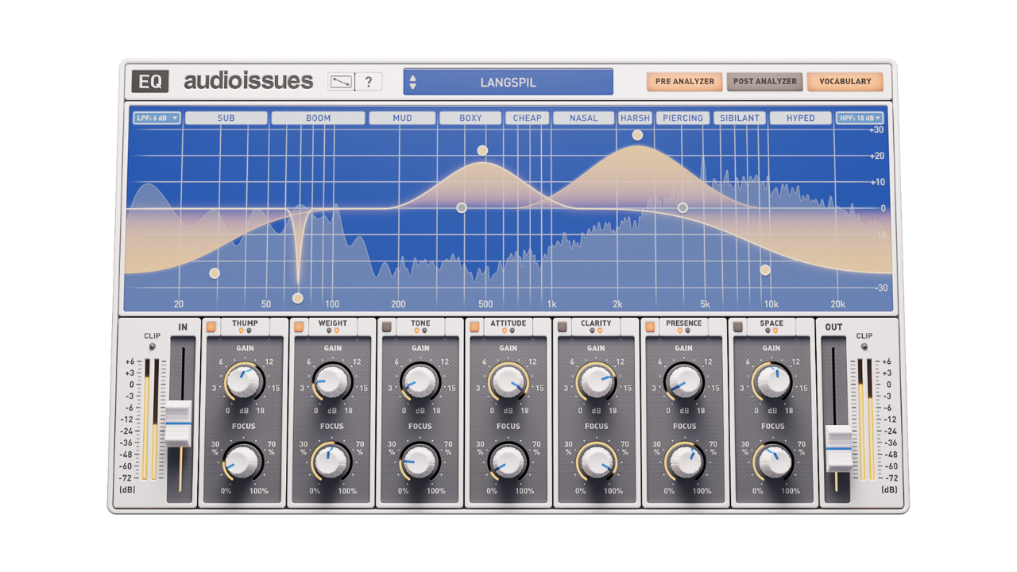Toggle the WEIGHT band on/off square
Viewport: 1017px width, 572px height.
pos(299,327)
